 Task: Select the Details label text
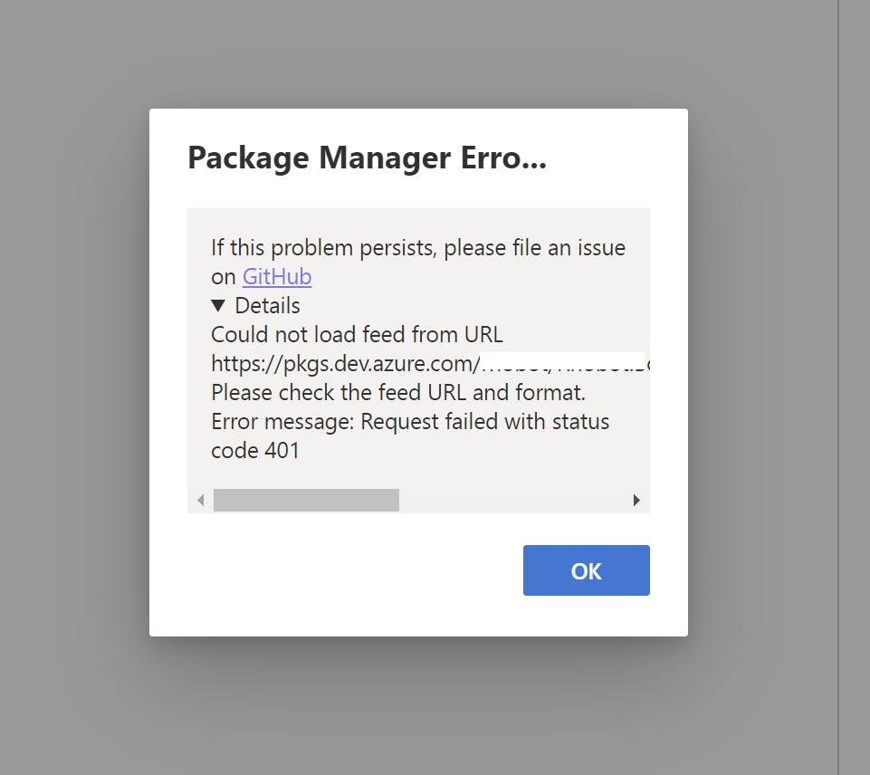[268, 306]
